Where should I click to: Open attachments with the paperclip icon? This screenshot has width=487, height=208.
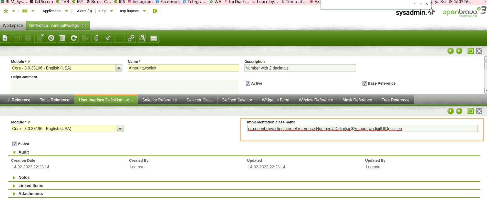pos(96,38)
